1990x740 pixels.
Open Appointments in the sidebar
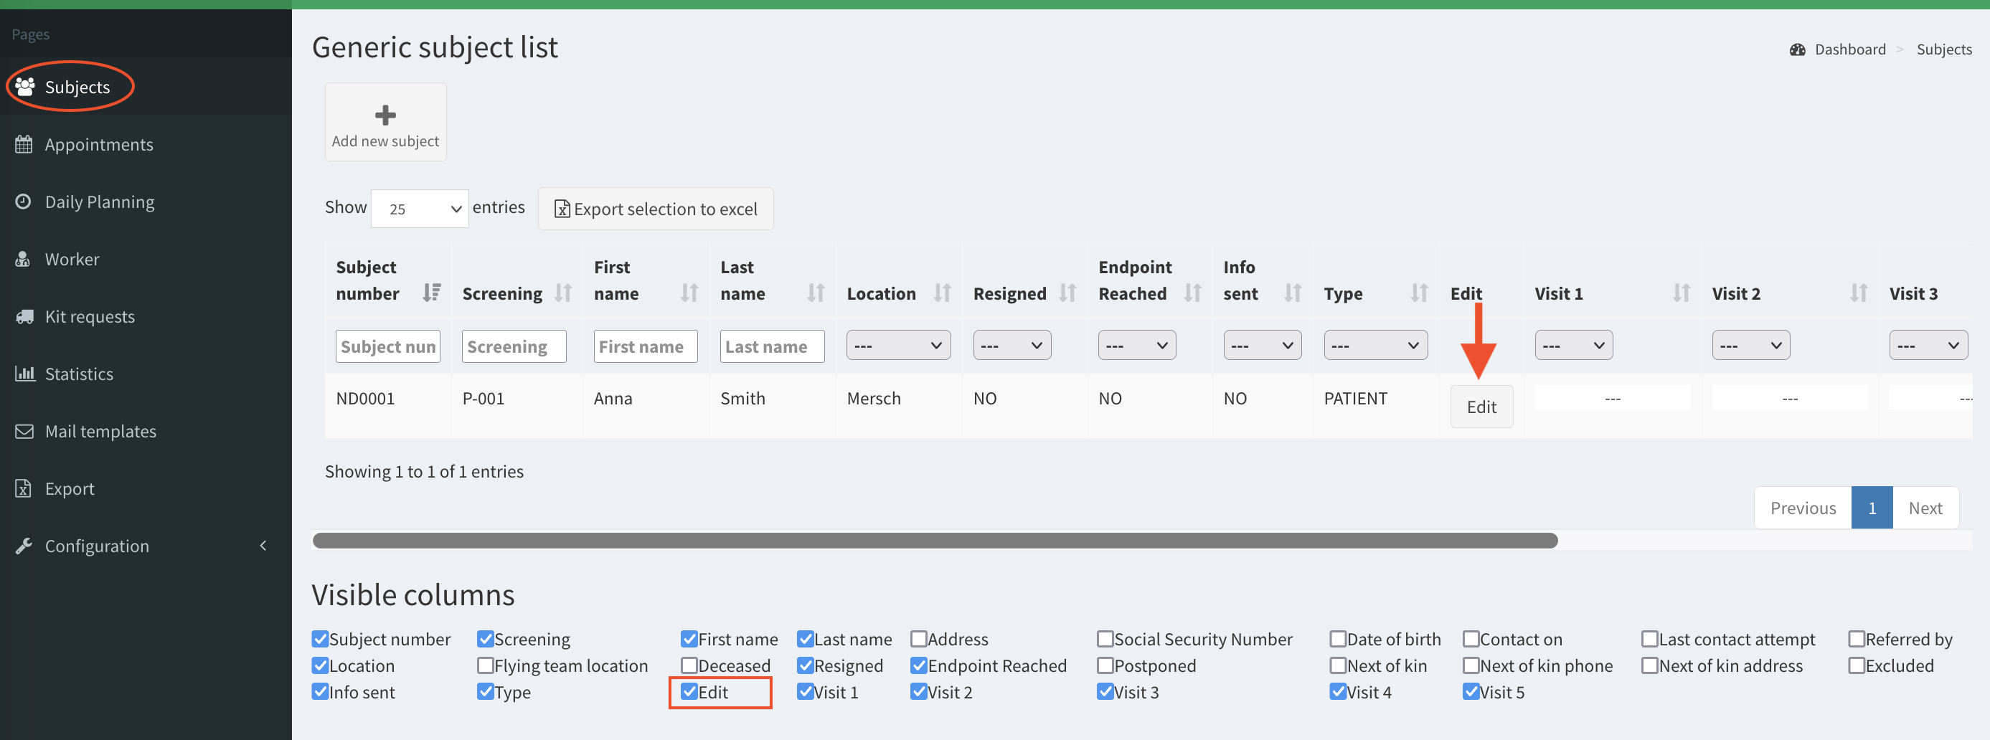(99, 144)
